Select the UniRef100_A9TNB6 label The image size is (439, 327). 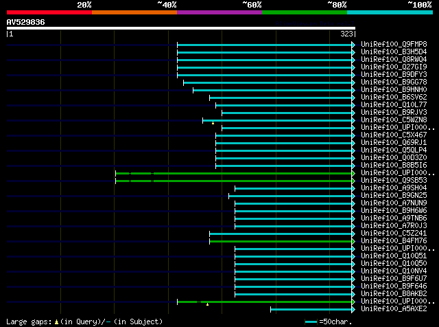(394, 218)
